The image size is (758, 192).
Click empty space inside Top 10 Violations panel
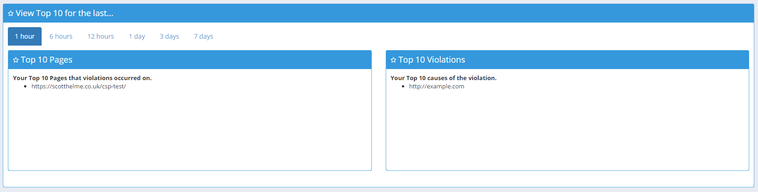tap(567, 134)
